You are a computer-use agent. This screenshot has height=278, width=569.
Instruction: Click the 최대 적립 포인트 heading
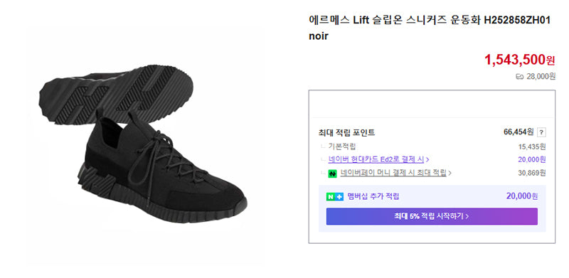346,133
